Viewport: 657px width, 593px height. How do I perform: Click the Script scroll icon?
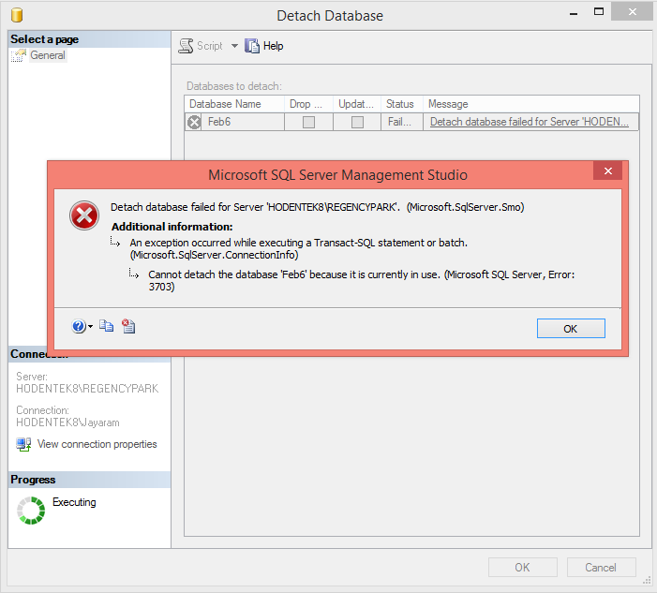pyautogui.click(x=186, y=46)
